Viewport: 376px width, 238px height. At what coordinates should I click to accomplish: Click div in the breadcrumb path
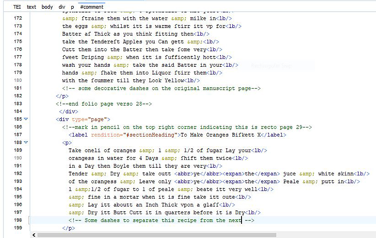tap(62, 7)
